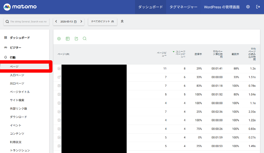The width and height of the screenshot is (264, 153).
Task: Expand the row with 00:02:36 time
Action: 59,111
